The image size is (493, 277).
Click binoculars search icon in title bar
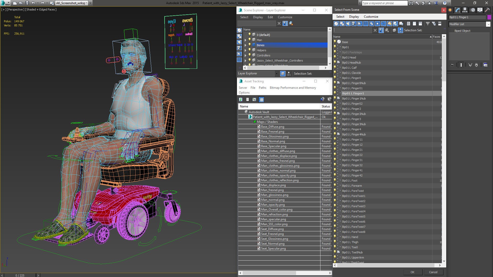(411, 3)
